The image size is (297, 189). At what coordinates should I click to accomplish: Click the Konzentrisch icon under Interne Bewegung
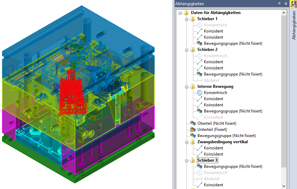(x=199, y=93)
